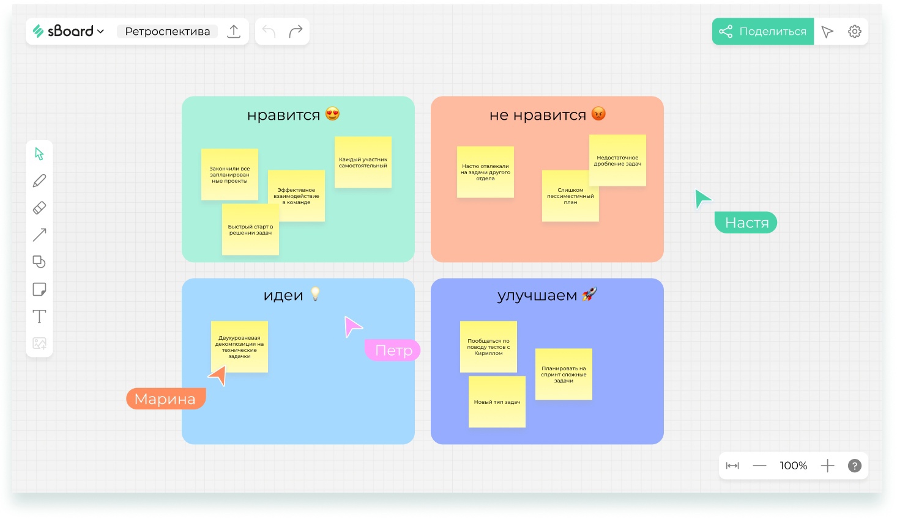Undo the last action
The image size is (897, 520).
[269, 32]
